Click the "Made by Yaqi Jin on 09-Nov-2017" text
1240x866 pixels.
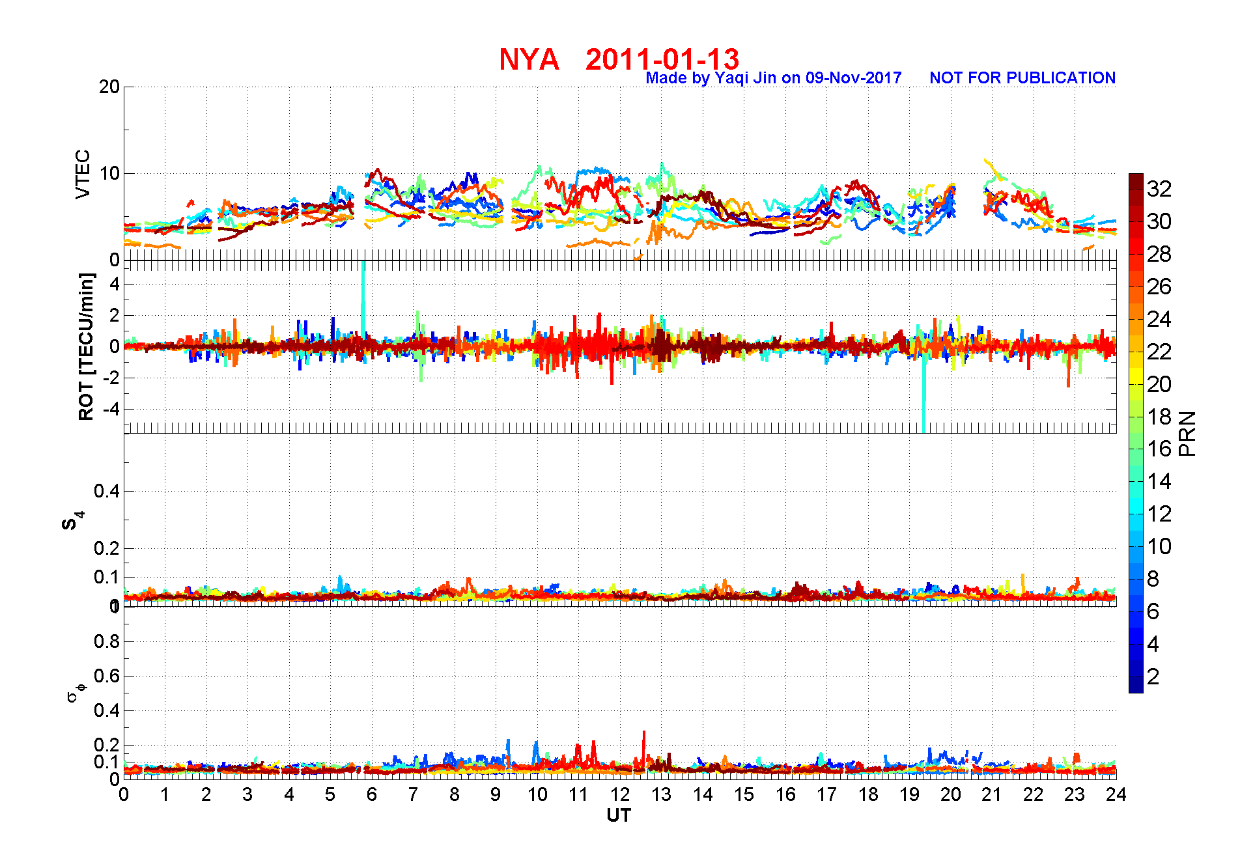point(774,78)
